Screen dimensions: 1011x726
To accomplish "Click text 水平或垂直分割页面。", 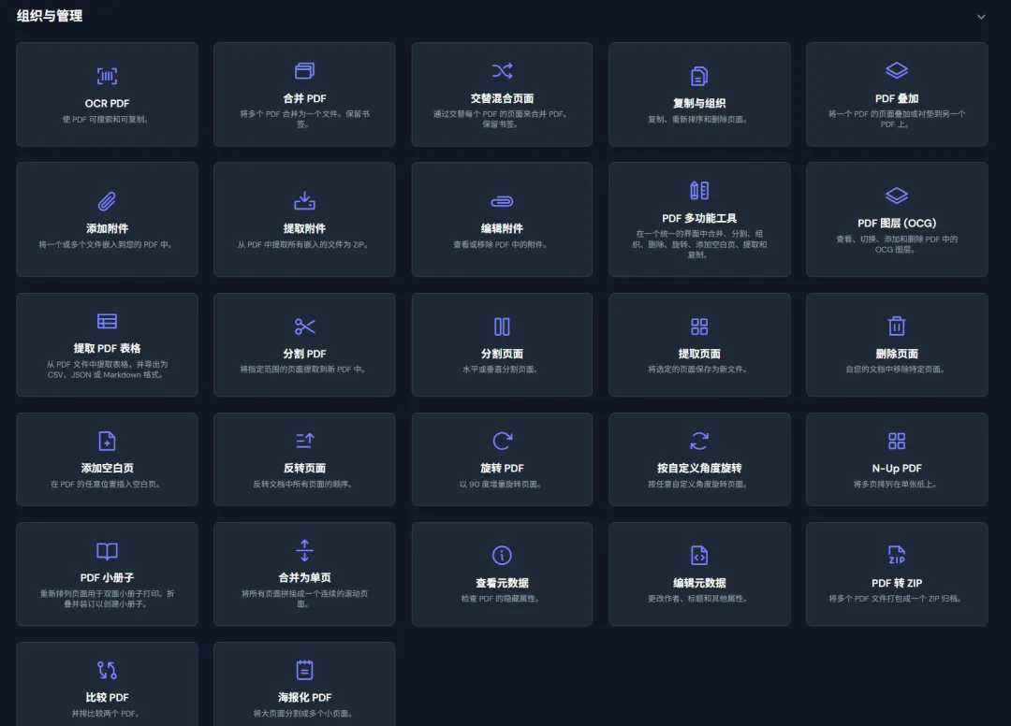I will 502,370.
